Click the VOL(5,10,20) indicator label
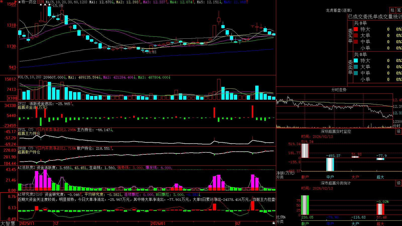The image size is (402, 226). click(30, 77)
